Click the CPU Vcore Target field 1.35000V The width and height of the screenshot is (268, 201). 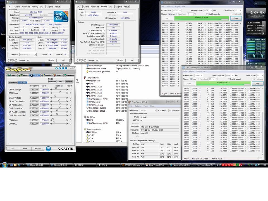pos(44,93)
